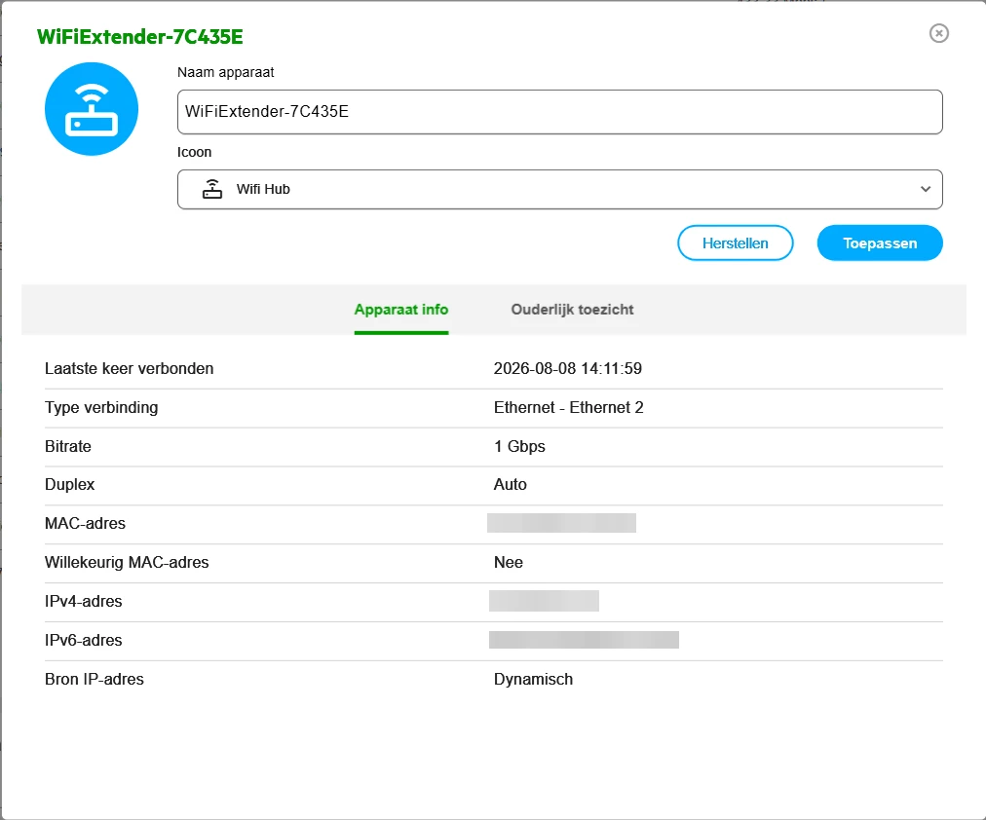986x820 pixels.
Task: Click the IPv4-adres label
Action: click(x=84, y=601)
